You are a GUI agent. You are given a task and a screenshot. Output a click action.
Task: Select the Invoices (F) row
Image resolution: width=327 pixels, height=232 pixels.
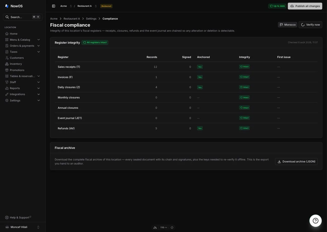click(186, 77)
